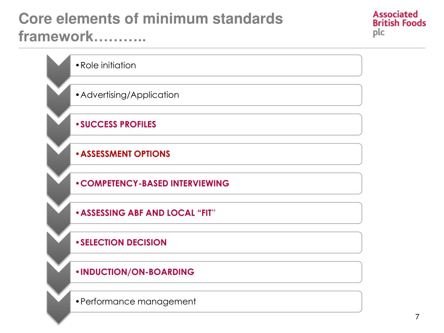Click the Associated British Foods logo

[x=399, y=24]
